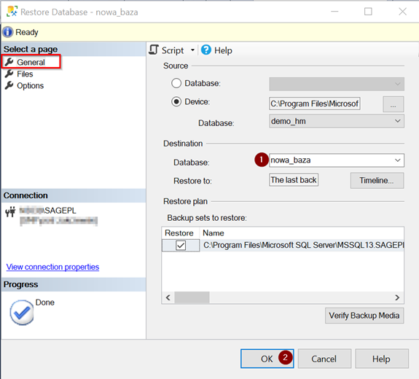Viewport: 419px width, 379px height.
Task: Click the blue Help question mark icon
Action: [x=205, y=50]
